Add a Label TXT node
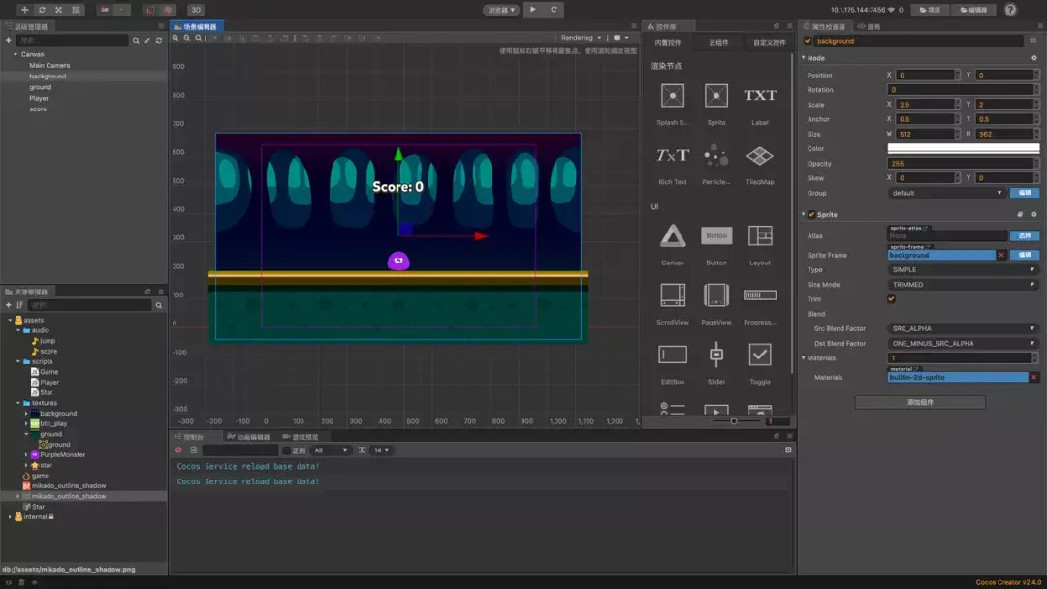Viewport: 1047px width, 589px height. coord(760,95)
